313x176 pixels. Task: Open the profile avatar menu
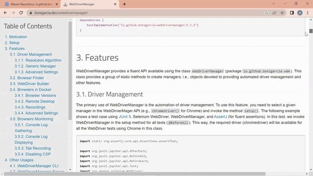[x=300, y=13]
